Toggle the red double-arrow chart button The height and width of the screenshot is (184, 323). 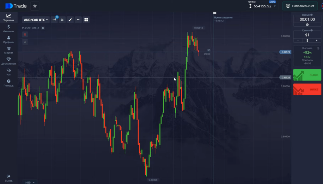click(x=25, y=35)
